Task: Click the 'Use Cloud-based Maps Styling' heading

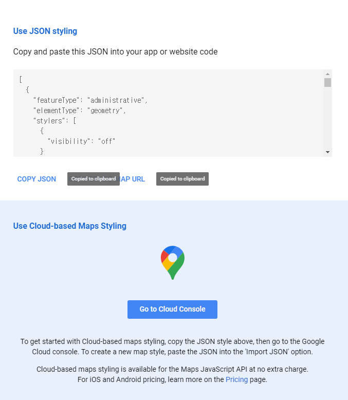Action: point(70,226)
